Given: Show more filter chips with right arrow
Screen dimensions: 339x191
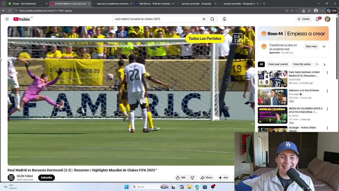Looking at the screenshot, I should pos(324,64).
